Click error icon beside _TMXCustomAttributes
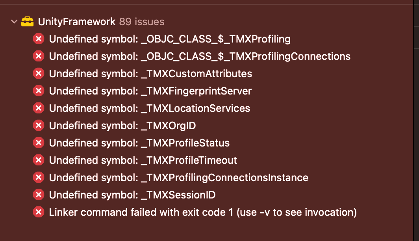The height and width of the screenshot is (241, 419). click(x=39, y=74)
